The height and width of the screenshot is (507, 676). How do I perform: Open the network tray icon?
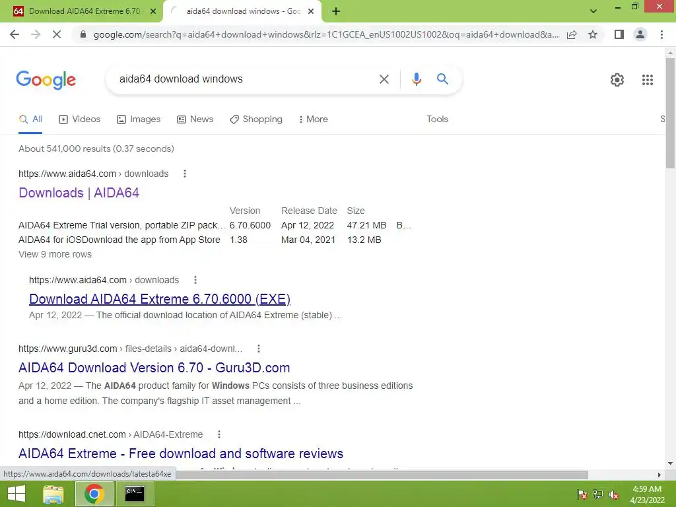pos(598,494)
